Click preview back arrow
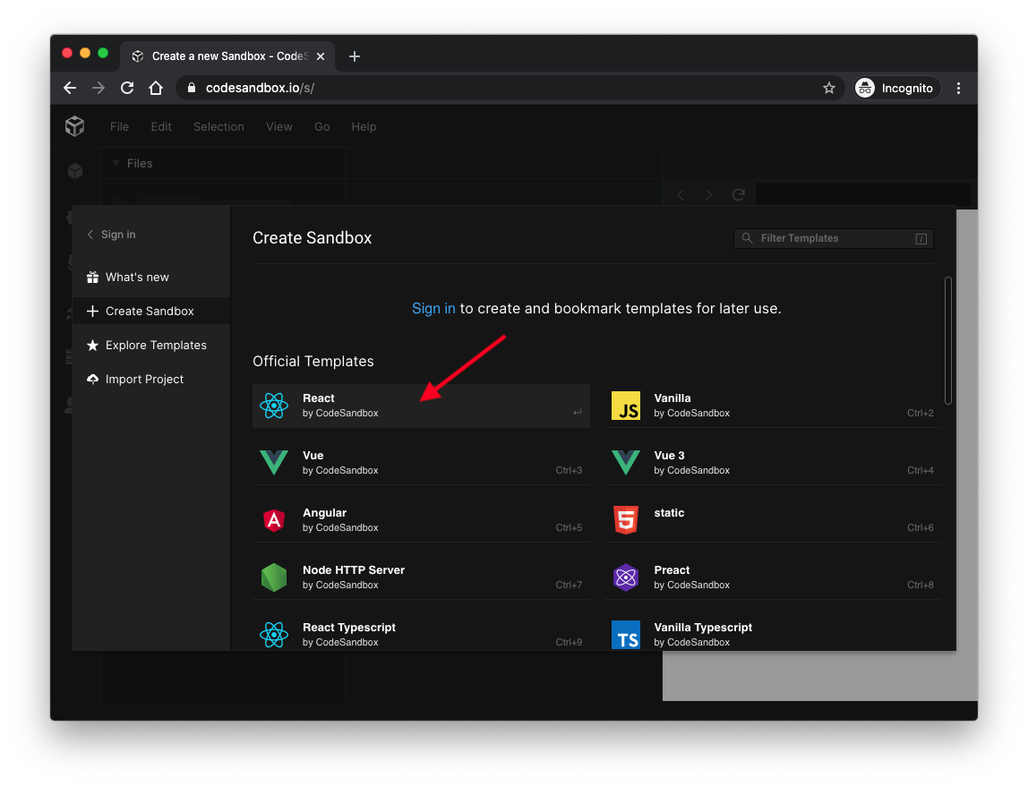Screen dimensions: 1028x787 coord(681,194)
